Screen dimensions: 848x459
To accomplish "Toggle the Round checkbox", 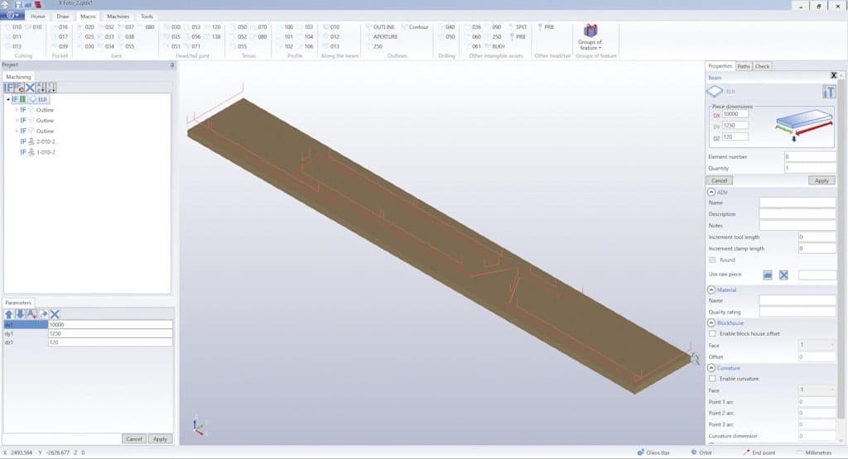I will [x=713, y=260].
